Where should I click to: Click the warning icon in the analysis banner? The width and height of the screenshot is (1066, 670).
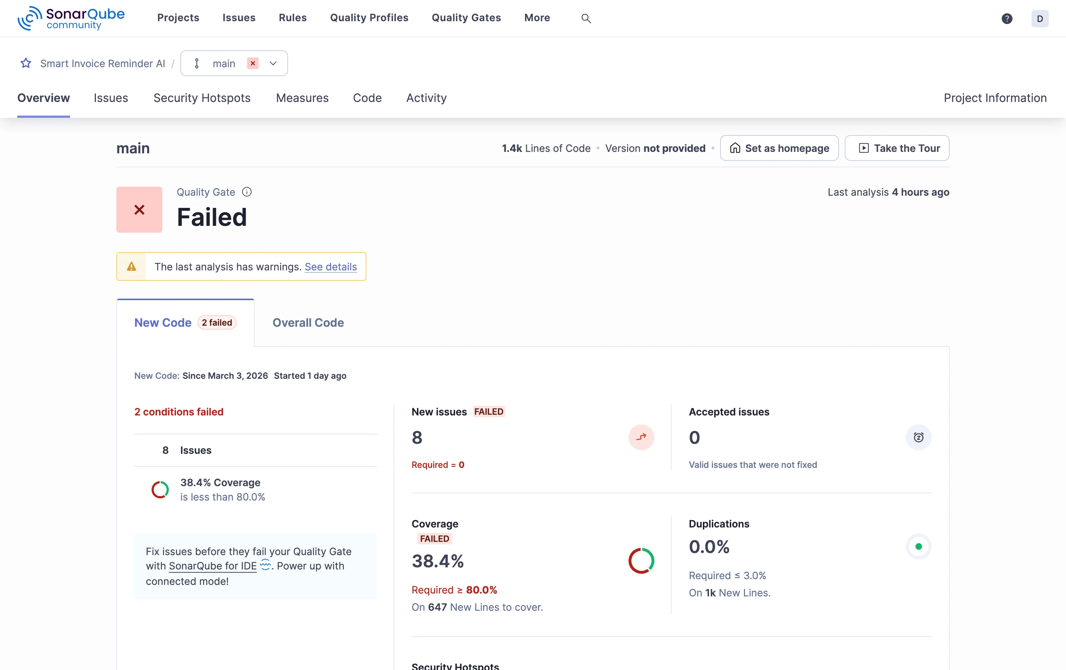pyautogui.click(x=131, y=266)
